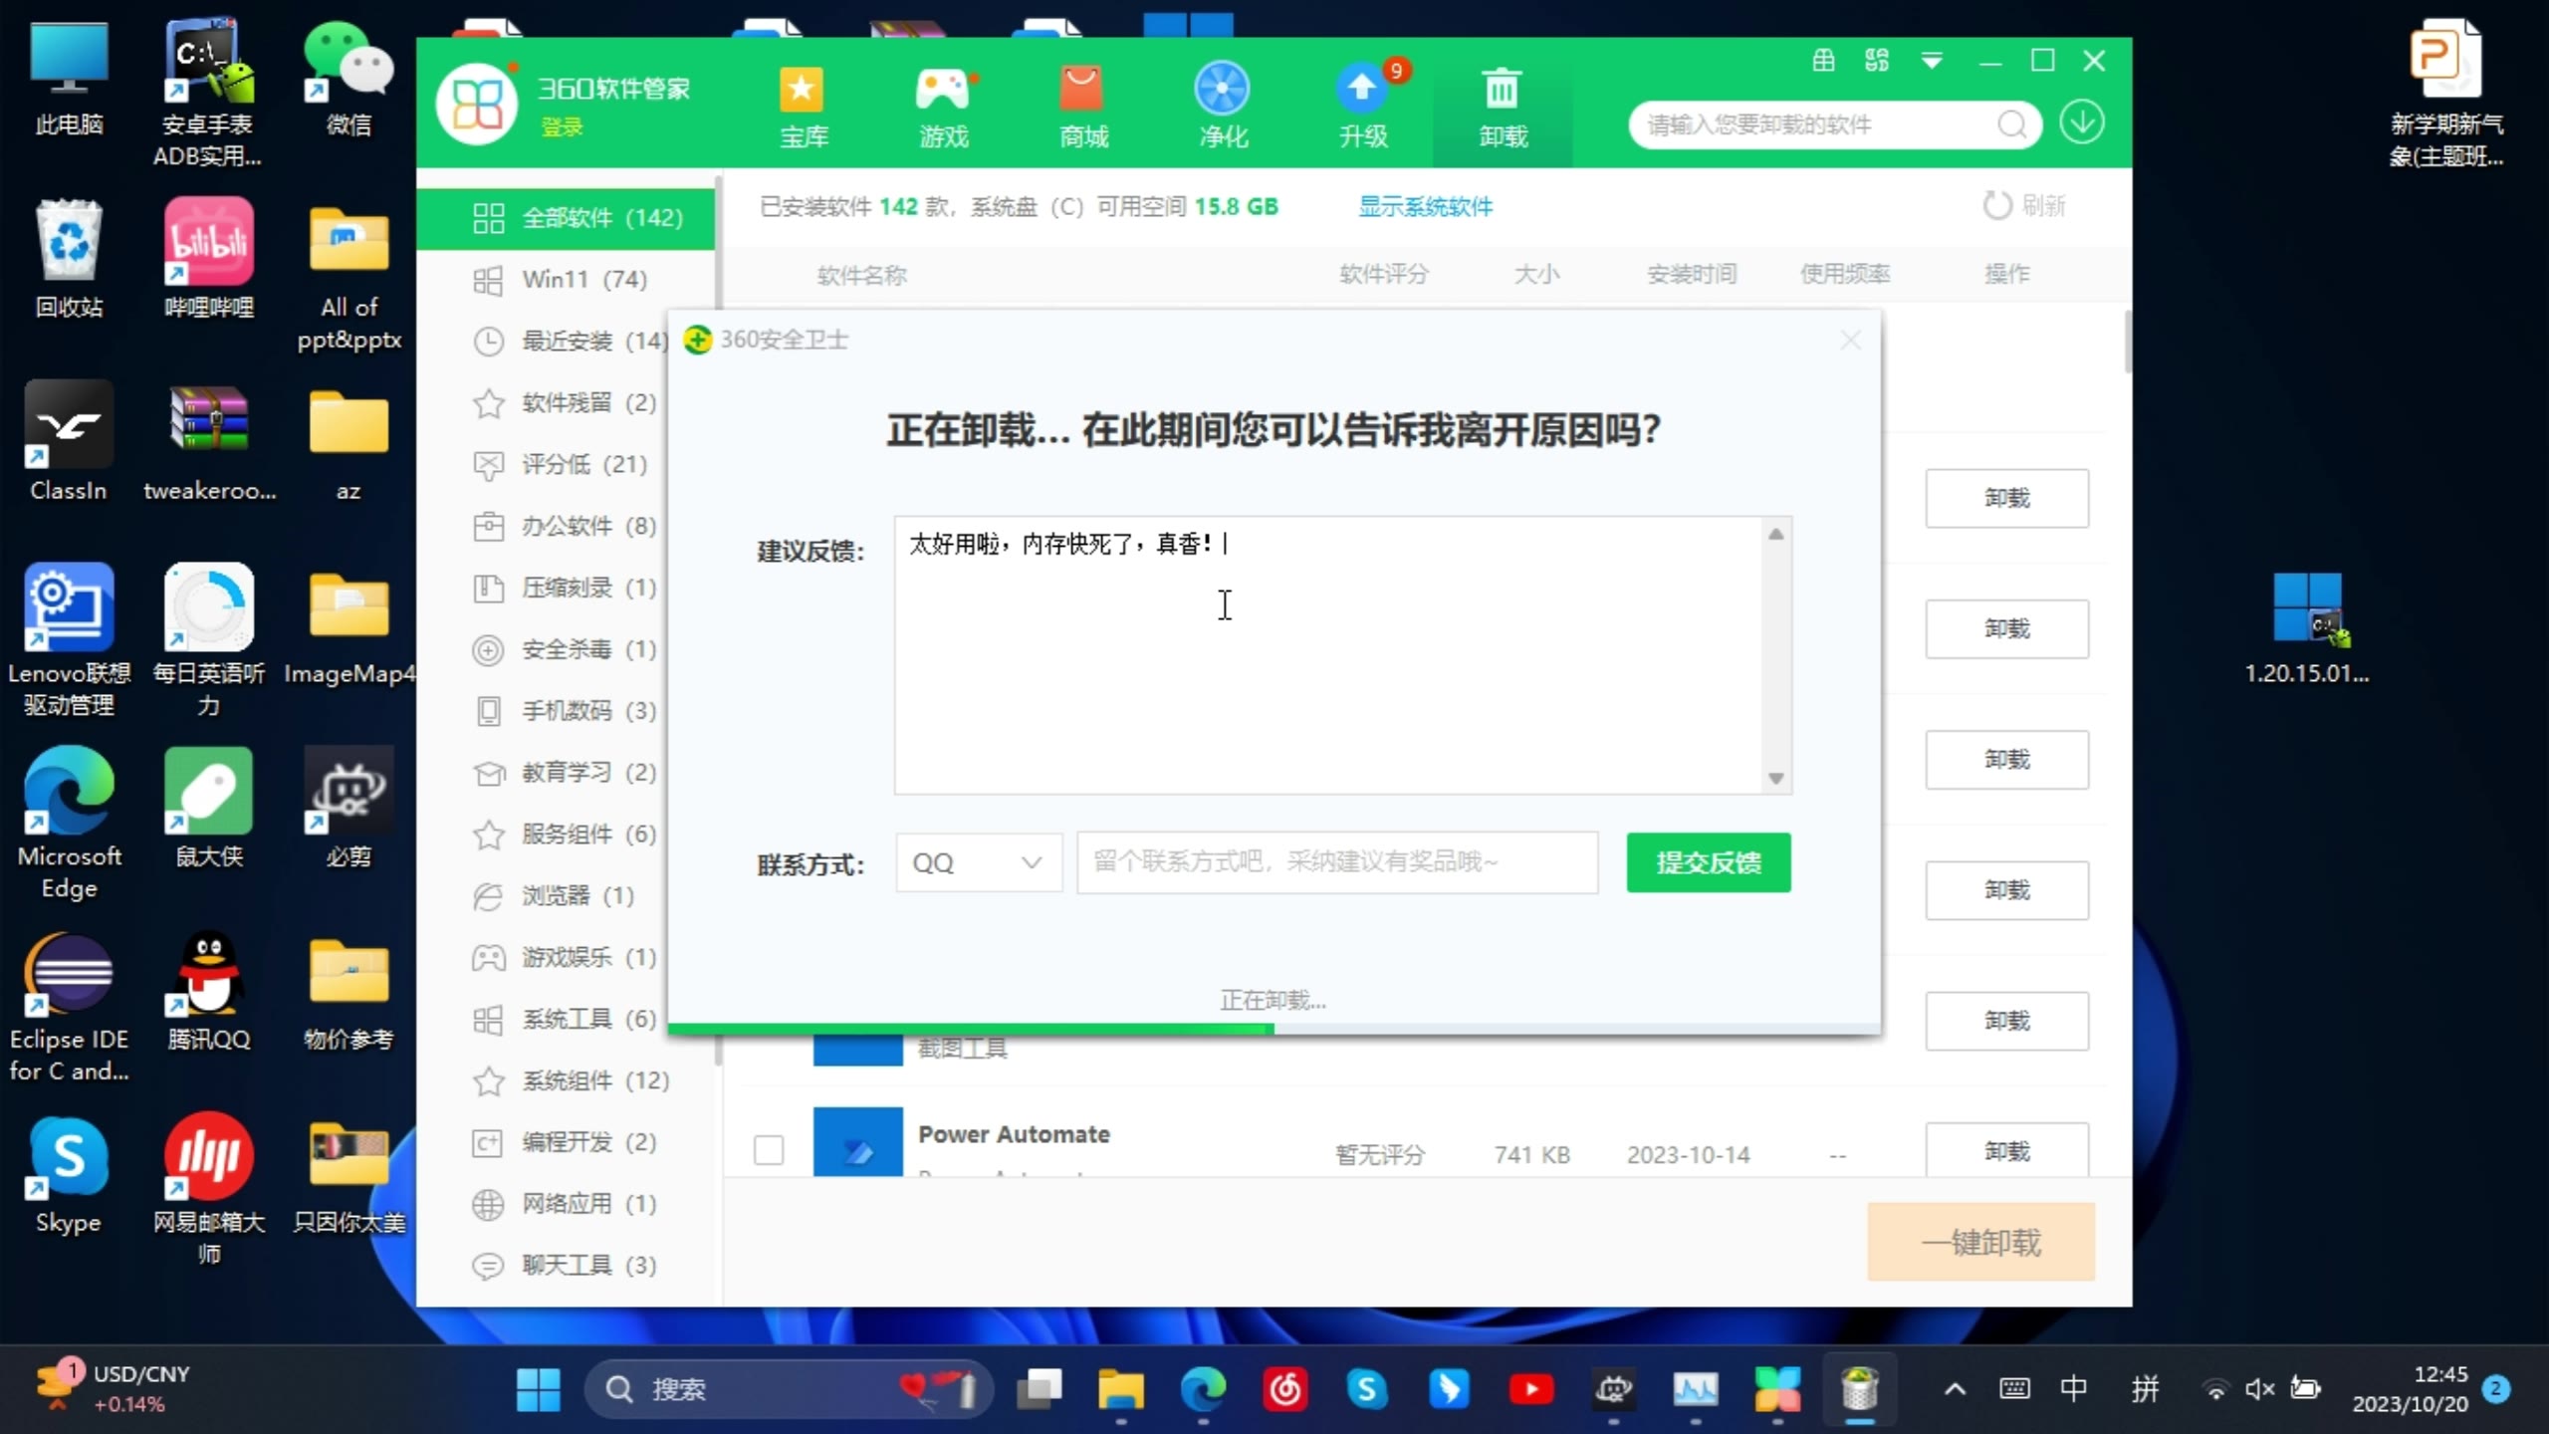Open the title bar skin/apps icon
The height and width of the screenshot is (1434, 2549).
click(x=1877, y=61)
